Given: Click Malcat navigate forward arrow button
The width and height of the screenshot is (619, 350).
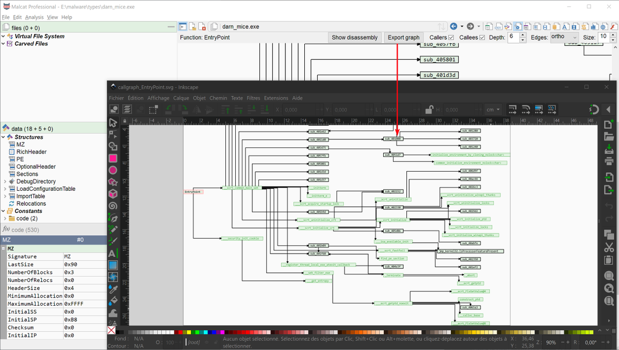Looking at the screenshot, I should tap(470, 26).
